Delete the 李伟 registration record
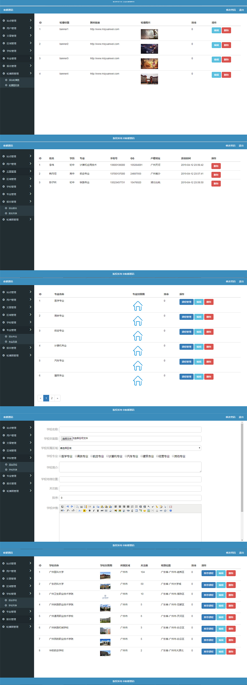The height and width of the screenshot is (685, 247). [x=216, y=166]
